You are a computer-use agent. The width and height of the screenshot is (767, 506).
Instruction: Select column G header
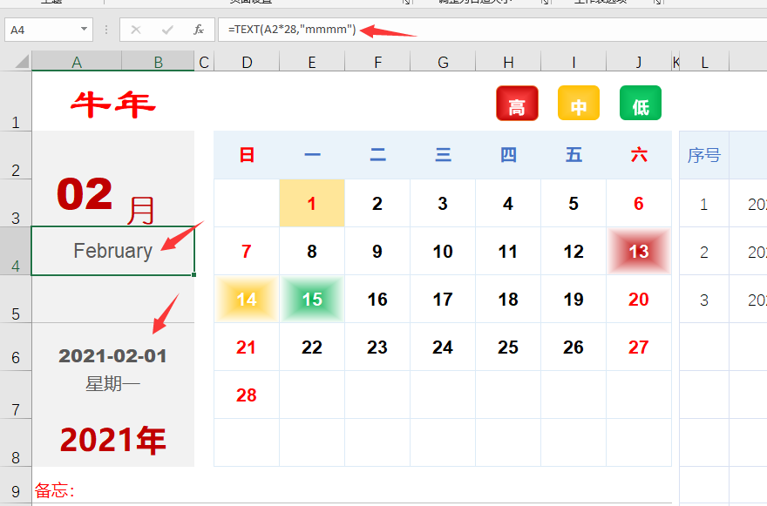coord(443,62)
